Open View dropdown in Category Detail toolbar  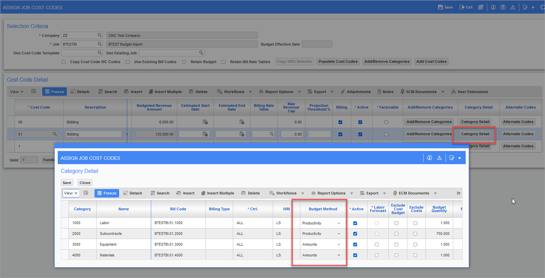[x=71, y=193]
